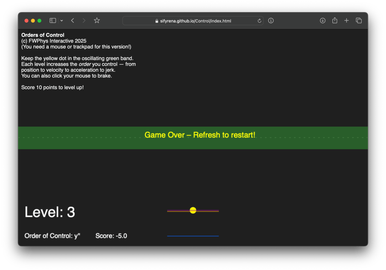Screen dimensions: 386x270
Task: Open the Share menu
Action: 335,21
